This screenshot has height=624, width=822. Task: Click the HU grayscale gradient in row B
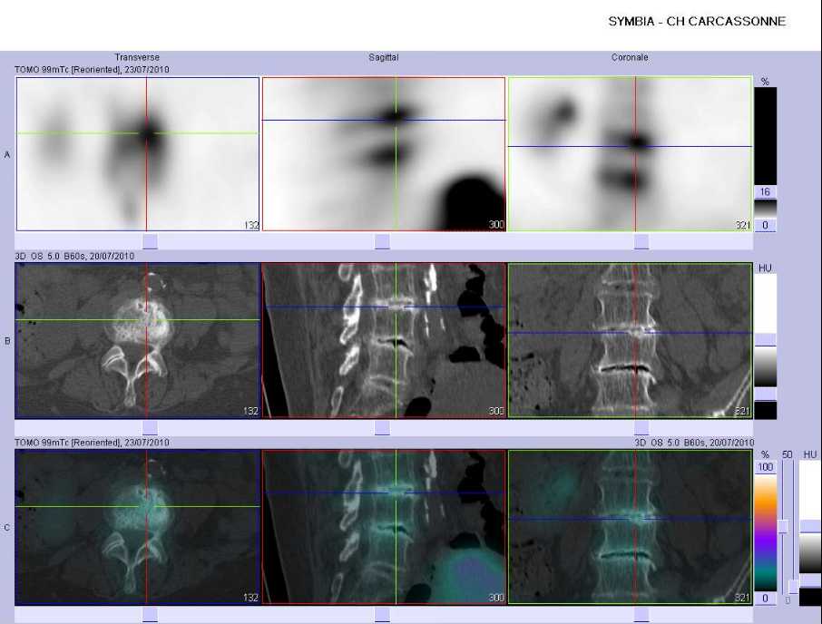(x=766, y=366)
